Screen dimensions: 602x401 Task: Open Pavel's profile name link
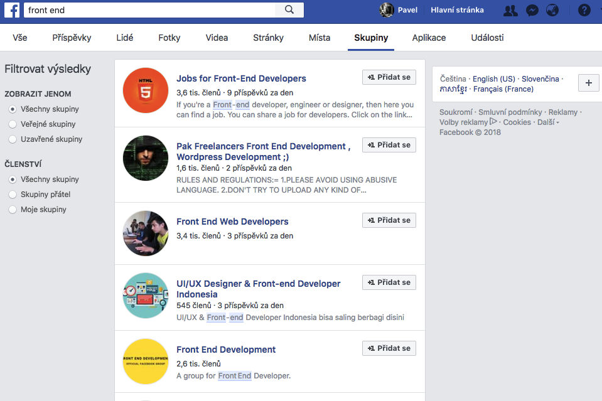[407, 10]
